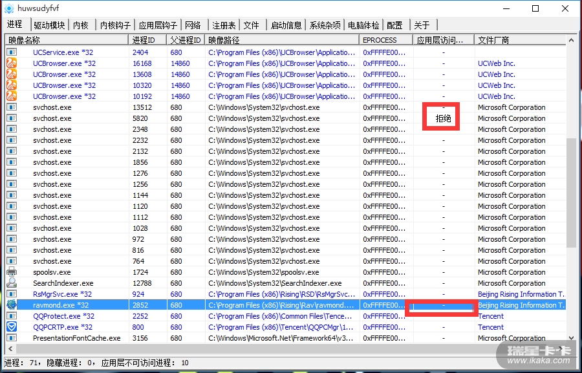Switch to the 网络 tab
The image size is (582, 373).
point(193,25)
